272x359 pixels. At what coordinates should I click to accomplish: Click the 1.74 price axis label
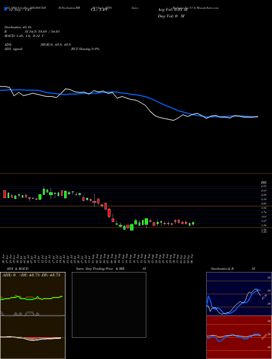click(x=264, y=212)
